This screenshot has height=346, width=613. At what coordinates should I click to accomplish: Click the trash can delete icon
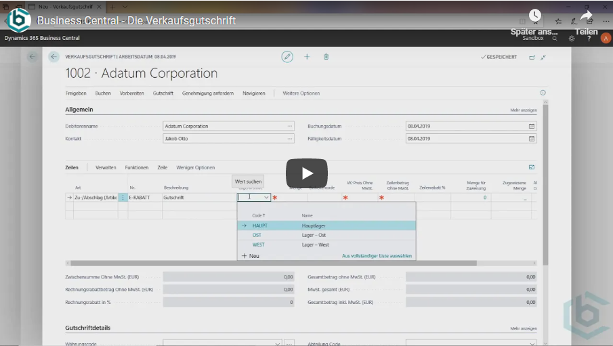point(326,57)
